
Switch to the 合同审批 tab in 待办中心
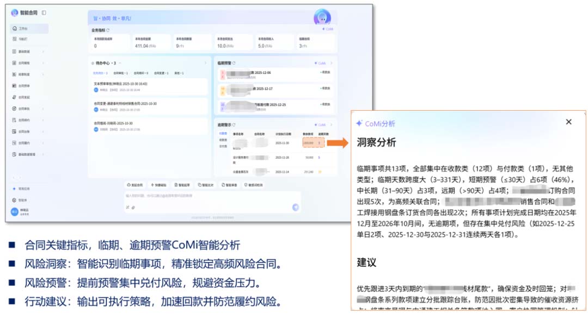pos(120,73)
